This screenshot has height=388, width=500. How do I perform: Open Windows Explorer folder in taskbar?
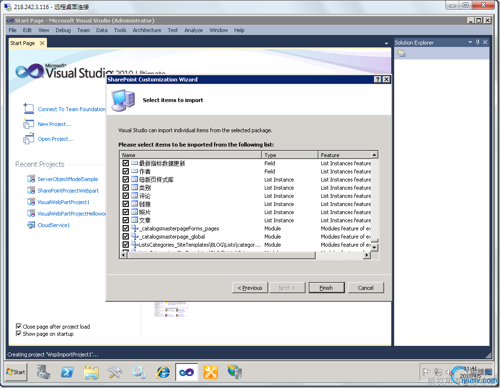pos(91,372)
